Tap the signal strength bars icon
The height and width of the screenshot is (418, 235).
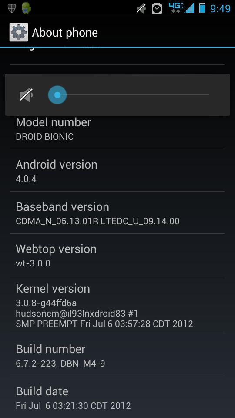(x=189, y=8)
